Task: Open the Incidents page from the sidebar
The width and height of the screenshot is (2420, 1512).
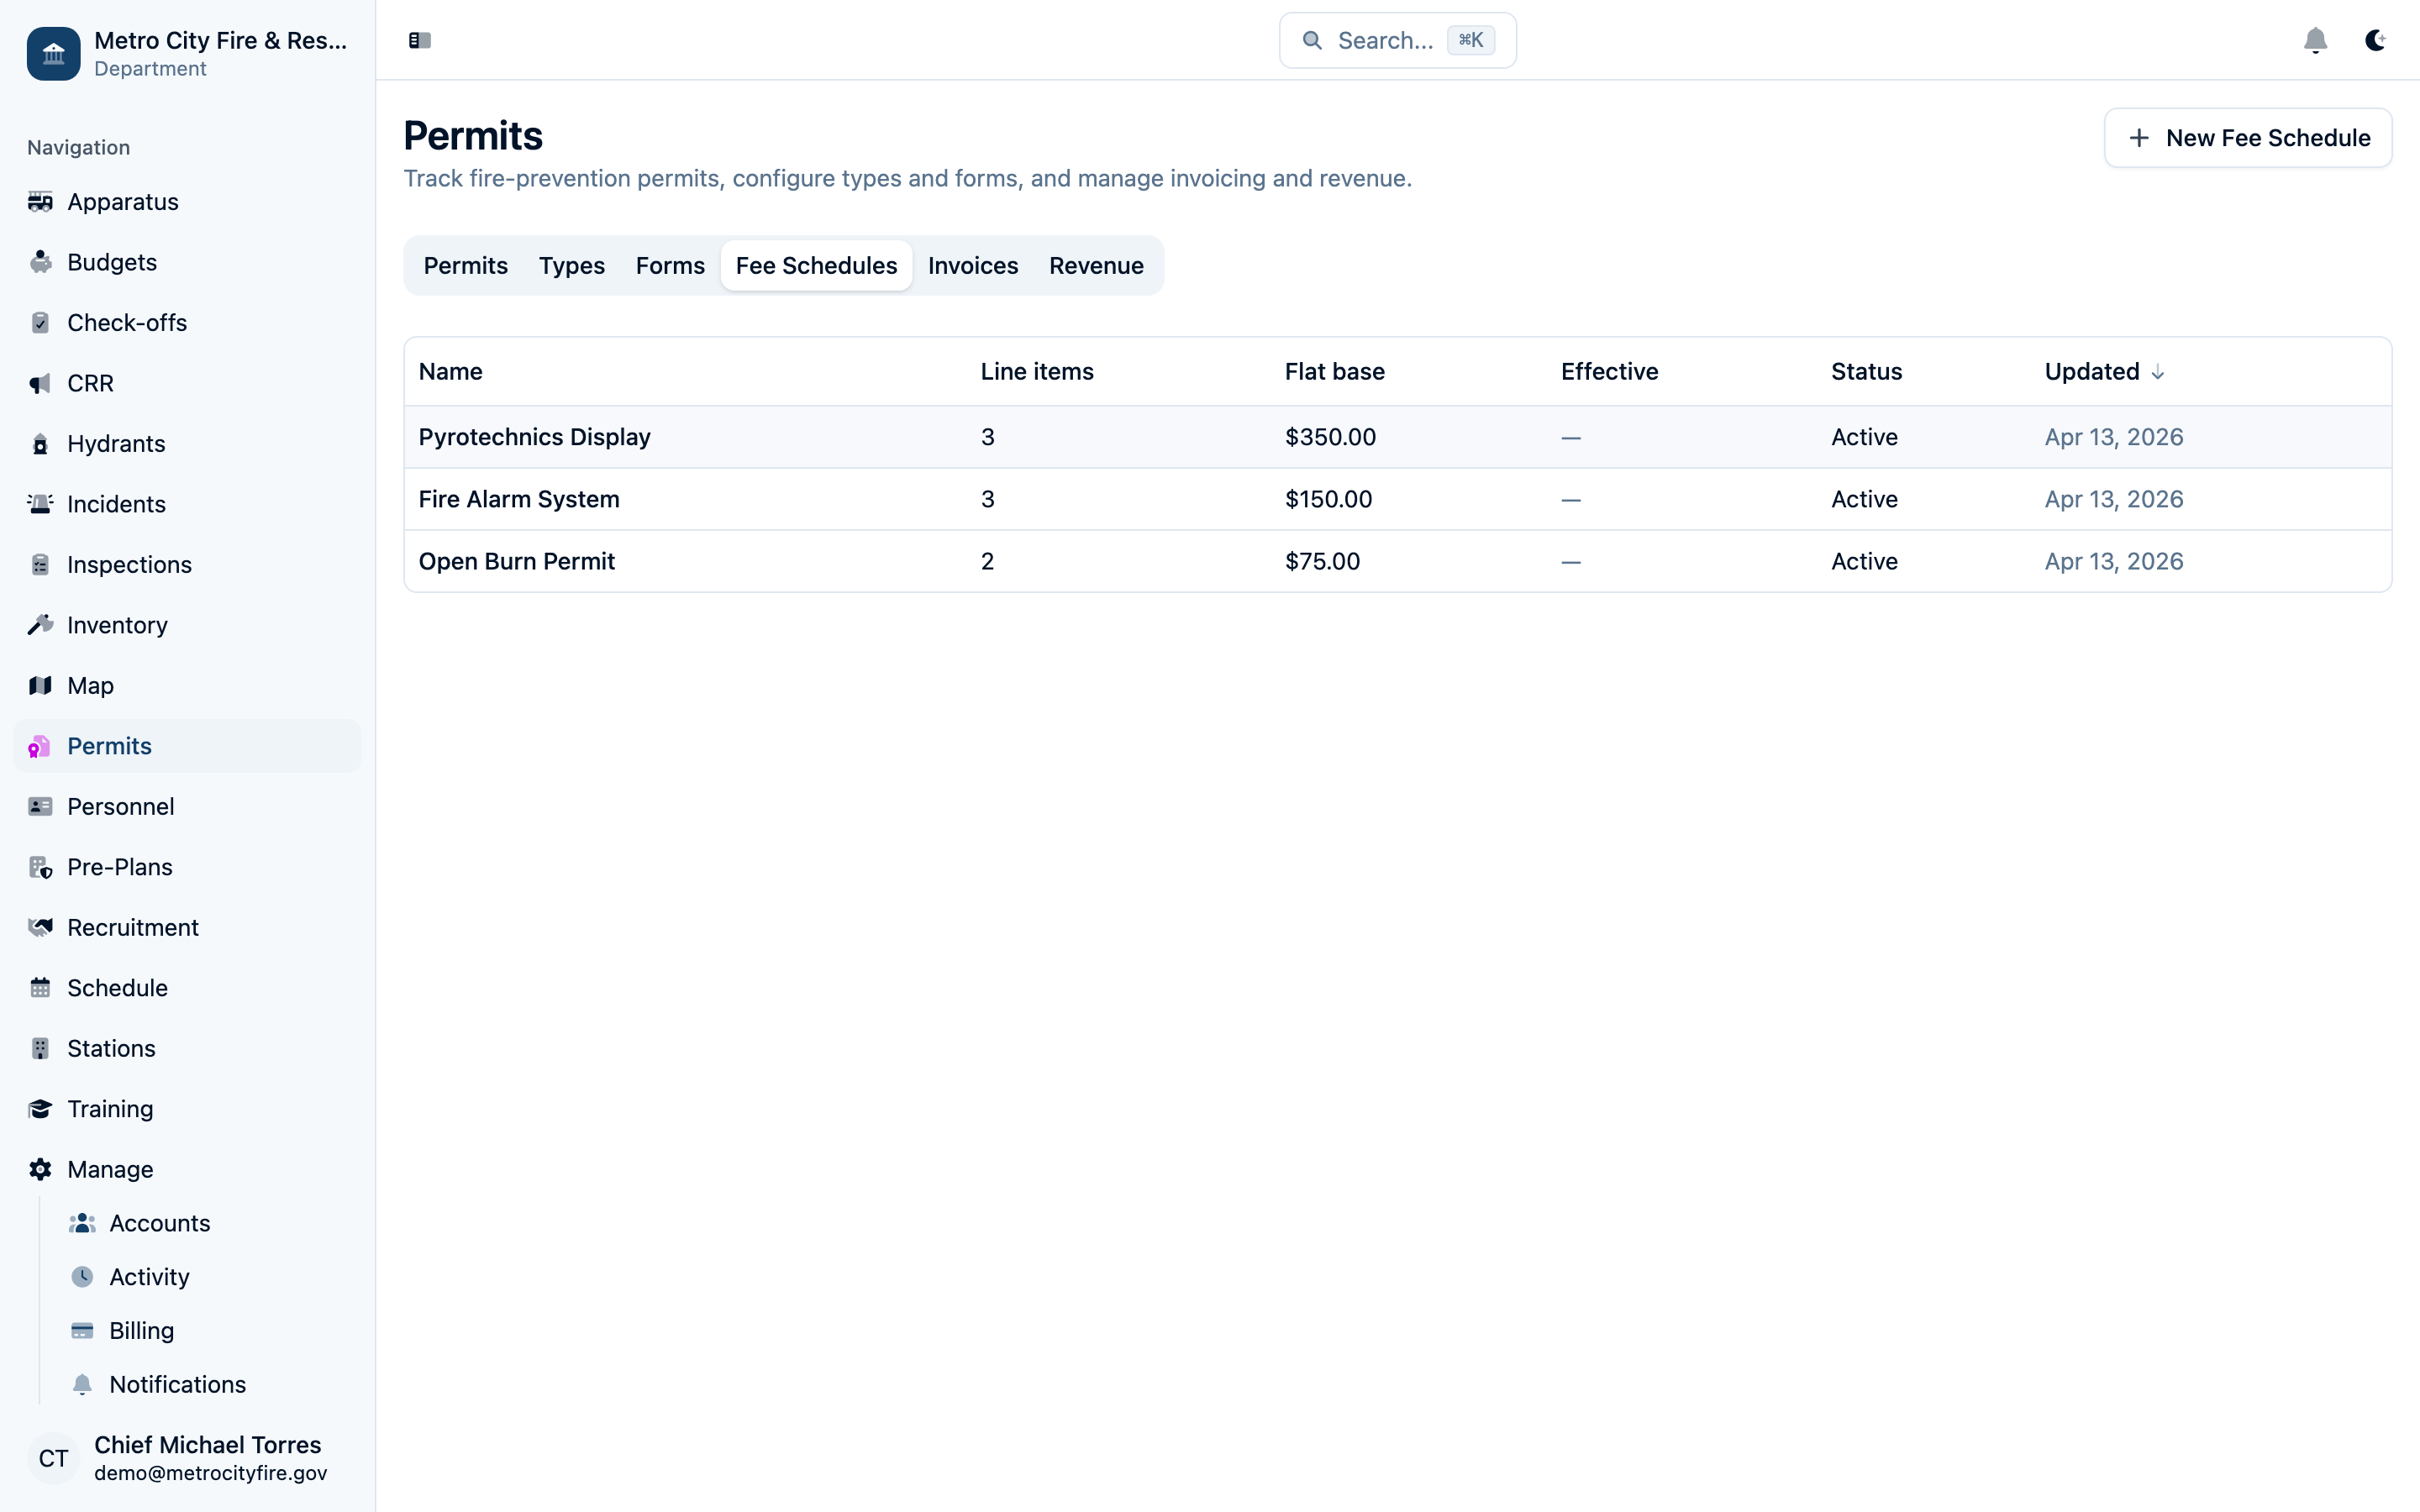Action: point(116,504)
